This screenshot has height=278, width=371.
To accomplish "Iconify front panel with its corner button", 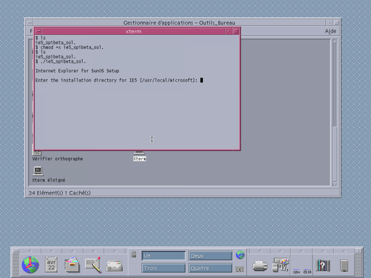I will [358, 251].
